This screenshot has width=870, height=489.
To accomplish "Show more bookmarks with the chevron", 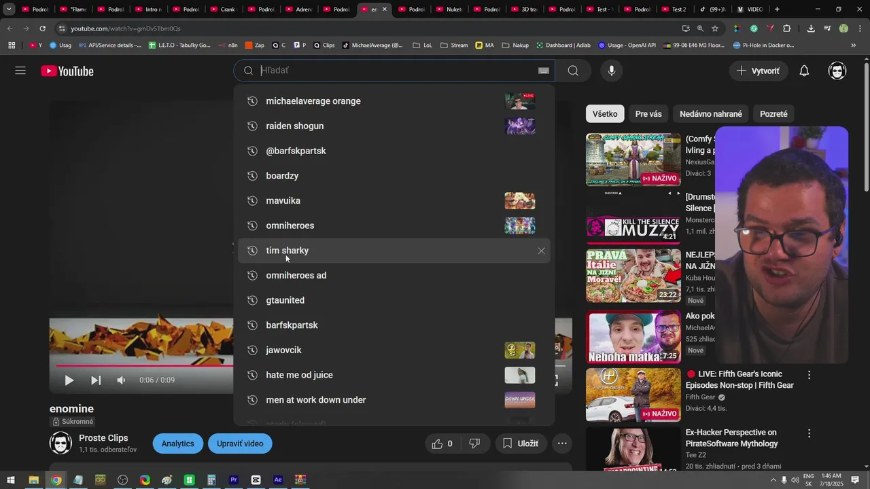I will (x=854, y=46).
